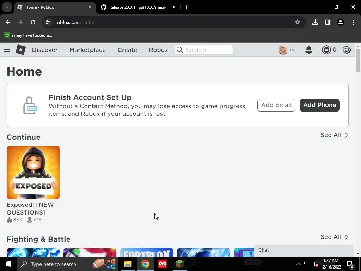Focus the Roblox Search field
Screen dimensions: 361x271
(203, 50)
